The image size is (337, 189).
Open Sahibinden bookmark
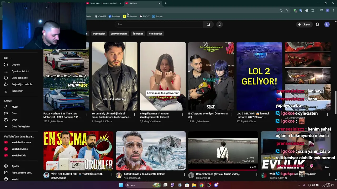coord(130,16)
